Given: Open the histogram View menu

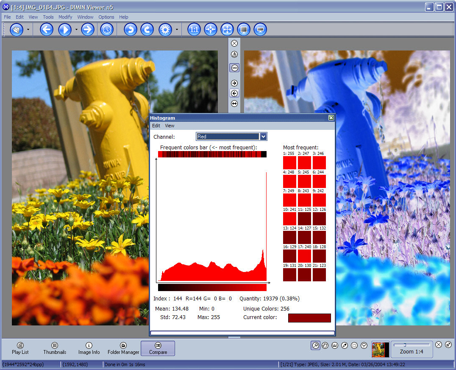Looking at the screenshot, I should click(170, 126).
